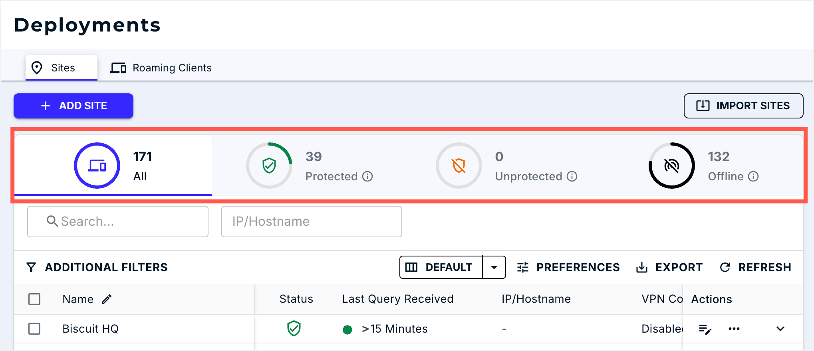Switch to the Roaming Clients tab
This screenshot has height=351, width=814.
click(x=161, y=68)
